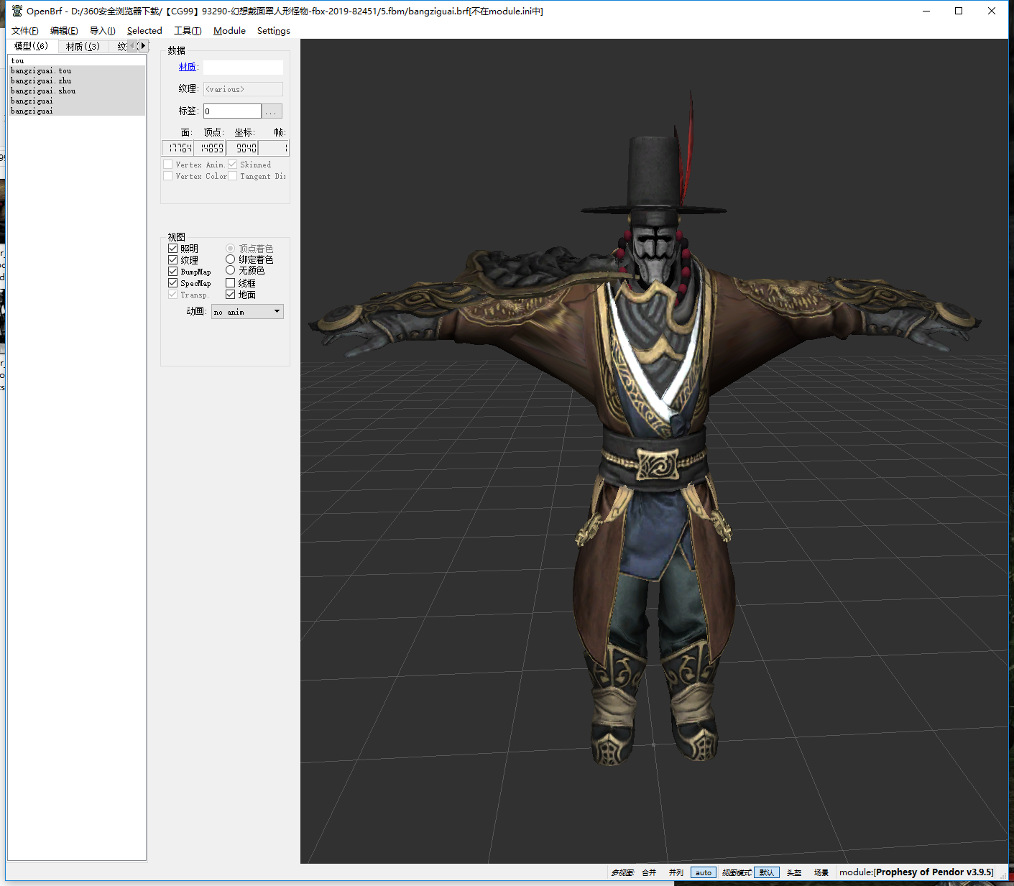Viewport: 1014px width, 886px height.
Task: Open the 导入(I) menu
Action: pyautogui.click(x=102, y=31)
